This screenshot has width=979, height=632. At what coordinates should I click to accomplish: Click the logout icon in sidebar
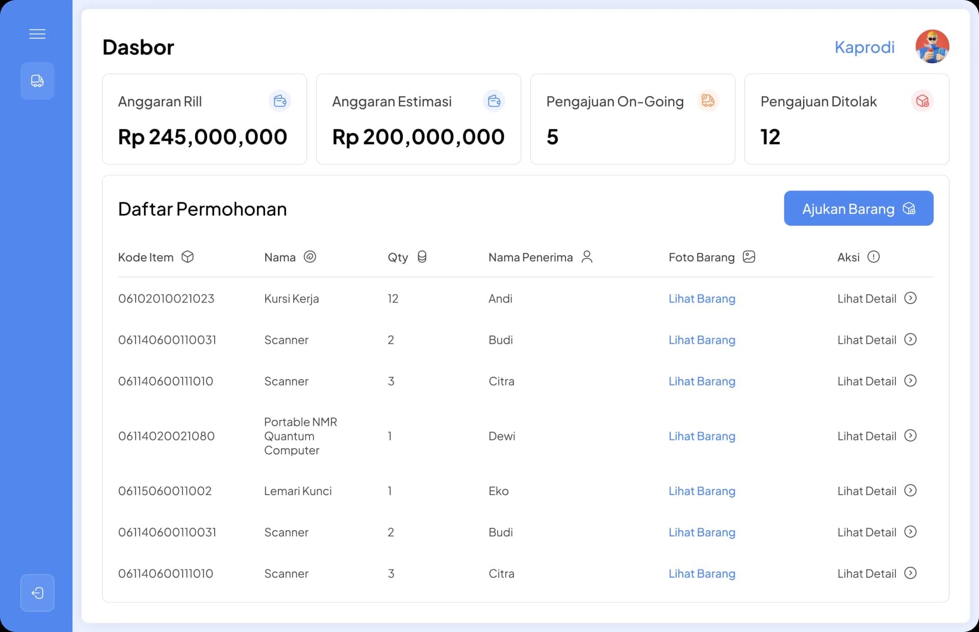tap(37, 593)
